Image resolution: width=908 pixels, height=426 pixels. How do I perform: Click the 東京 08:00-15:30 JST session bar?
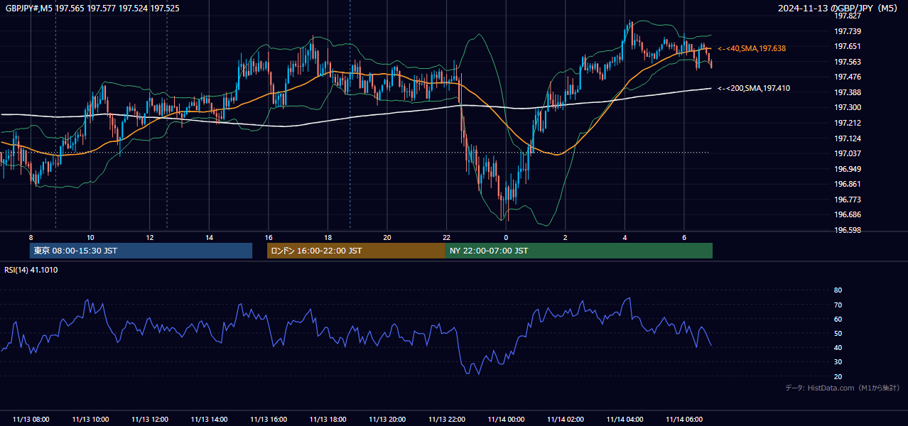(x=141, y=251)
